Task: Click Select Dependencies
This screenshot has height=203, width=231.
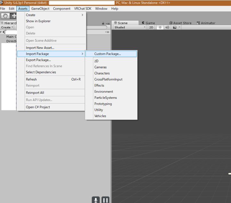Action: (51, 72)
